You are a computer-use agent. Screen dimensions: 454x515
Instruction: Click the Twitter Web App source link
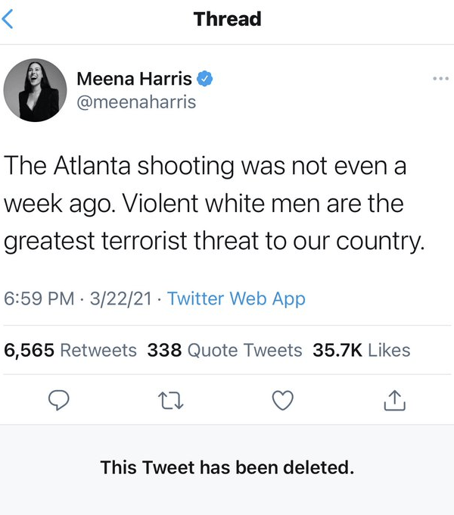(x=236, y=298)
